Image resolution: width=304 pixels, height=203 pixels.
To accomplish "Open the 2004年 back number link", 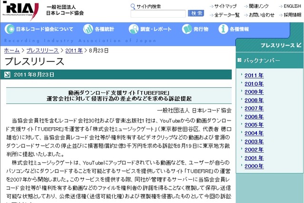I will click(x=254, y=133).
